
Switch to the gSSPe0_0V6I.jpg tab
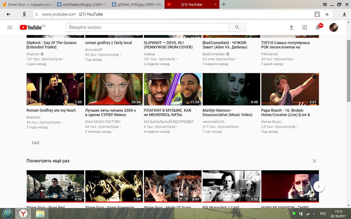137,4
